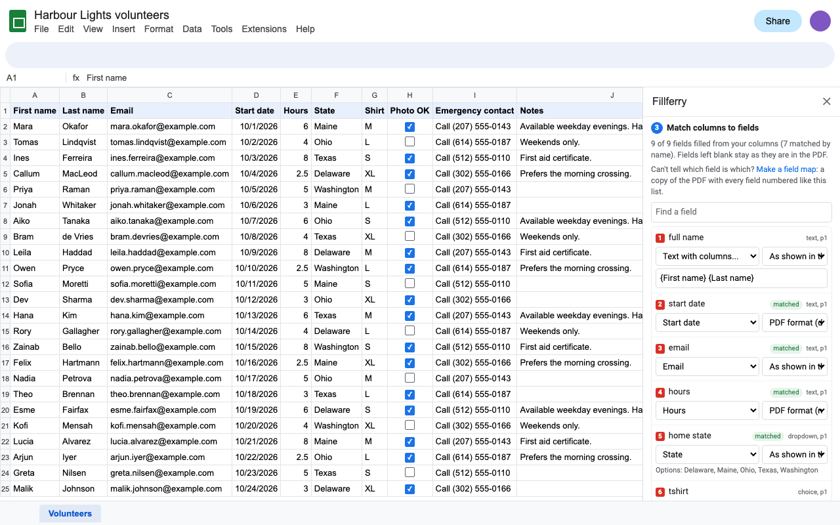
Task: Uncheck Photo OK for Felix Hartmann
Action: [x=409, y=362]
